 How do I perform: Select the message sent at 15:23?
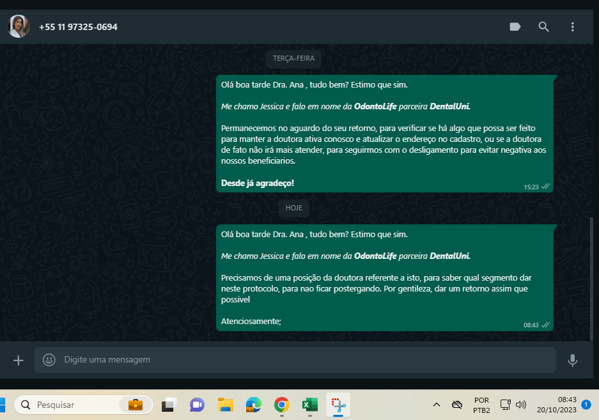(385, 134)
